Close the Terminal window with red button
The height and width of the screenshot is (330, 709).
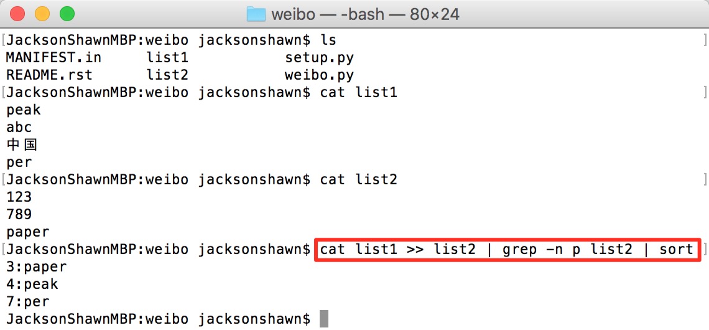[18, 13]
